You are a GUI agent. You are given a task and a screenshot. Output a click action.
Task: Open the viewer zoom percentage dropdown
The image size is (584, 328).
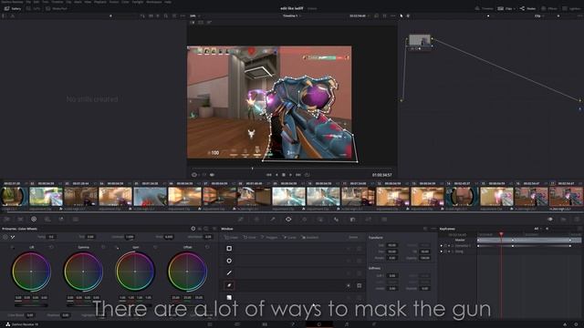[x=194, y=16]
